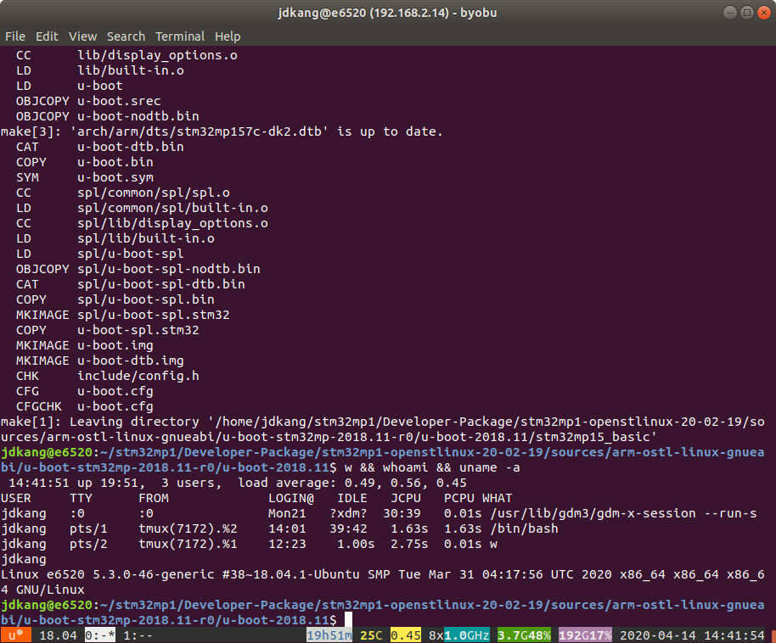
Task: Open the View menu
Action: point(82,36)
